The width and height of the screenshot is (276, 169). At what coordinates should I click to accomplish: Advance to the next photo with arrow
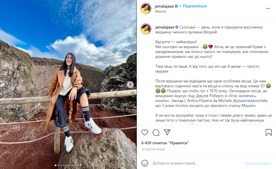pyautogui.click(x=130, y=85)
